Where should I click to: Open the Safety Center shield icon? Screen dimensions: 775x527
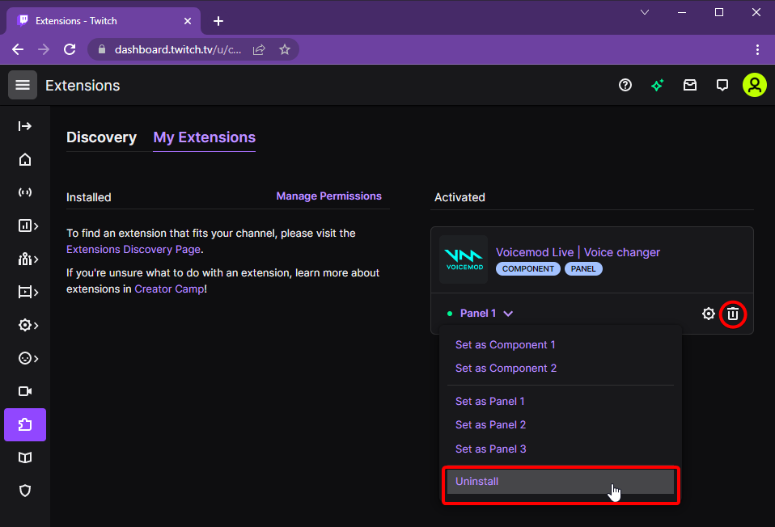(25, 491)
